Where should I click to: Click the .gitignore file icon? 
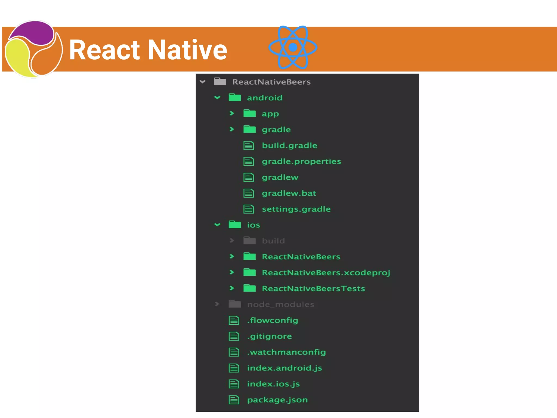[234, 336]
